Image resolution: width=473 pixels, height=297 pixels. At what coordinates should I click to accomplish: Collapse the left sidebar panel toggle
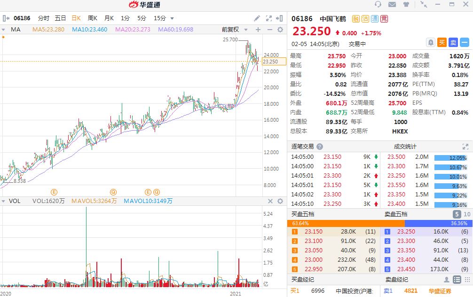6,18
